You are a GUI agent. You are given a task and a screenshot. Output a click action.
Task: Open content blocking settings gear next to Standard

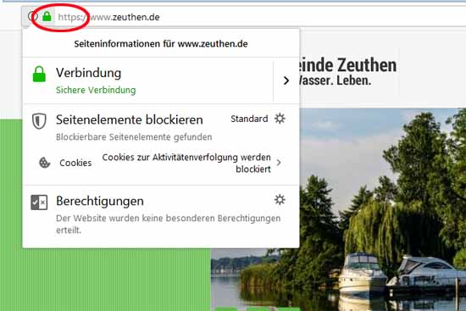tap(280, 119)
